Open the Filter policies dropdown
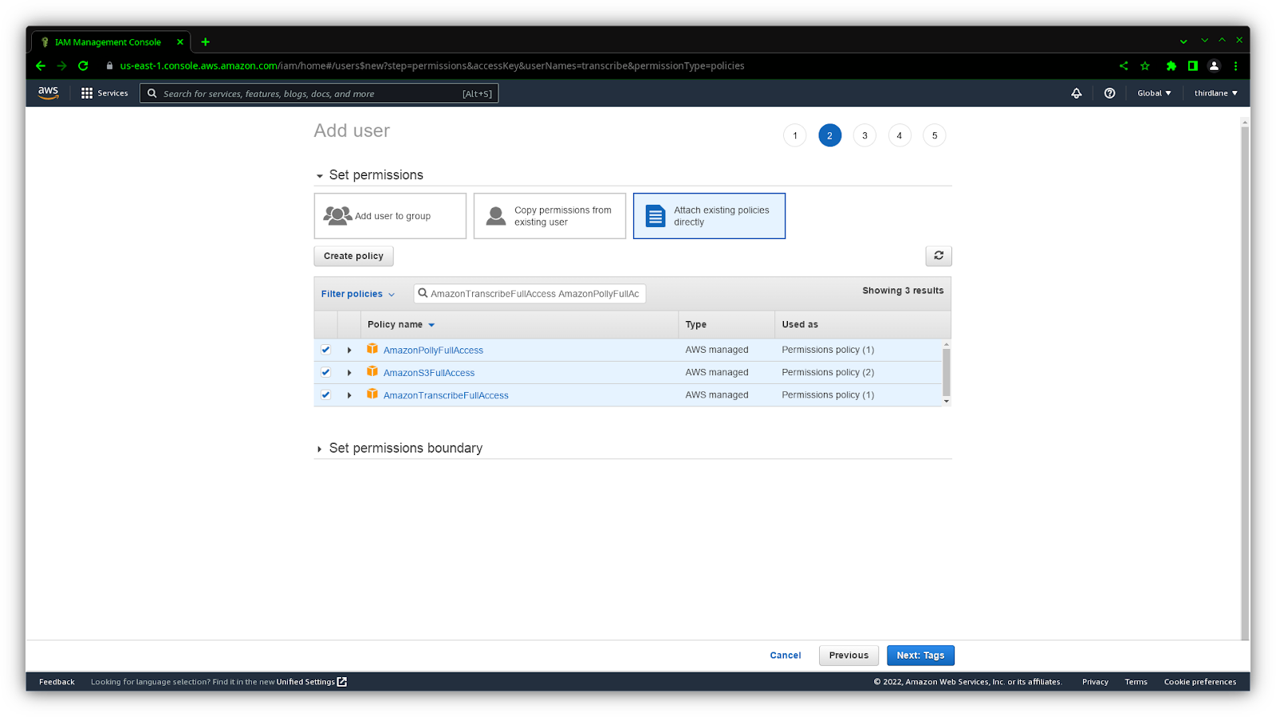Screen dimensions: 1276x717 pos(358,294)
